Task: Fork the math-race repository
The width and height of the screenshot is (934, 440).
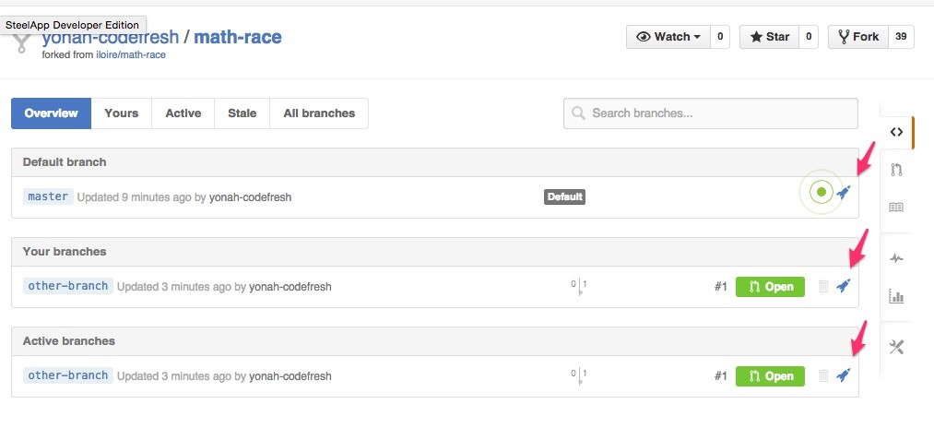Action: [x=858, y=37]
